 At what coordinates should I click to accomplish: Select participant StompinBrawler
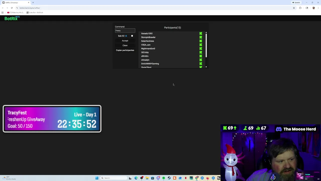click(148, 37)
